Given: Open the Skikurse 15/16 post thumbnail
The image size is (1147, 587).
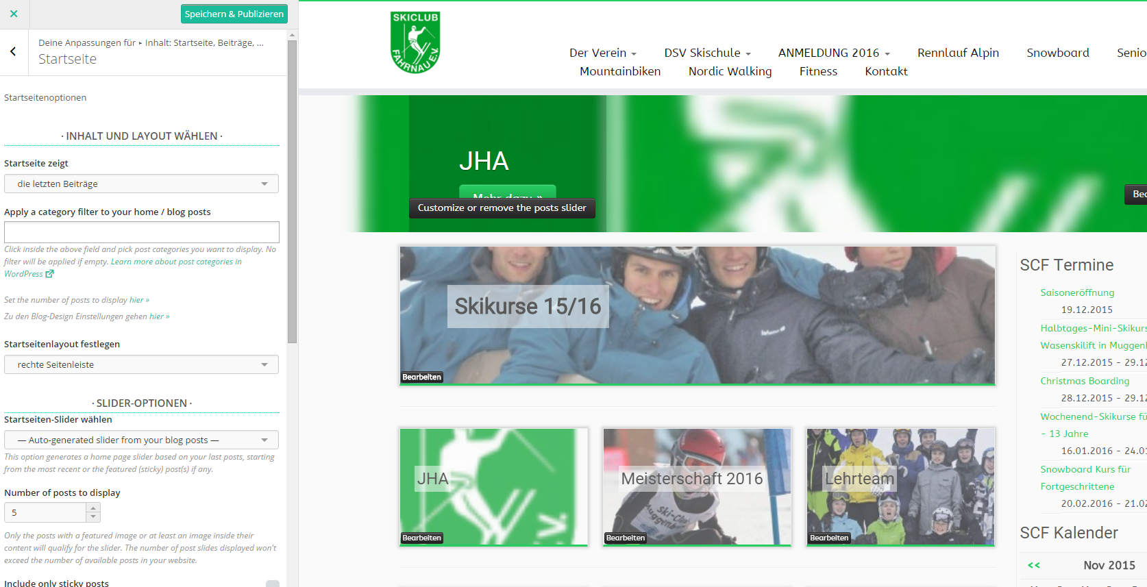Looking at the screenshot, I should [x=697, y=315].
